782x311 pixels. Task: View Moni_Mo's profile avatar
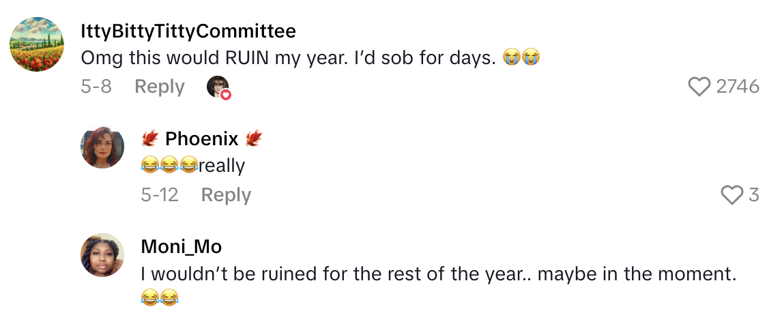[102, 254]
